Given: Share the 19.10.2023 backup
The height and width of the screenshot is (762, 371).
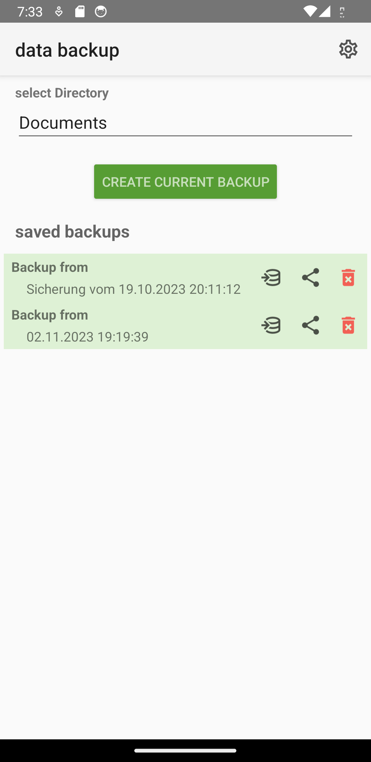Looking at the screenshot, I should click(311, 277).
